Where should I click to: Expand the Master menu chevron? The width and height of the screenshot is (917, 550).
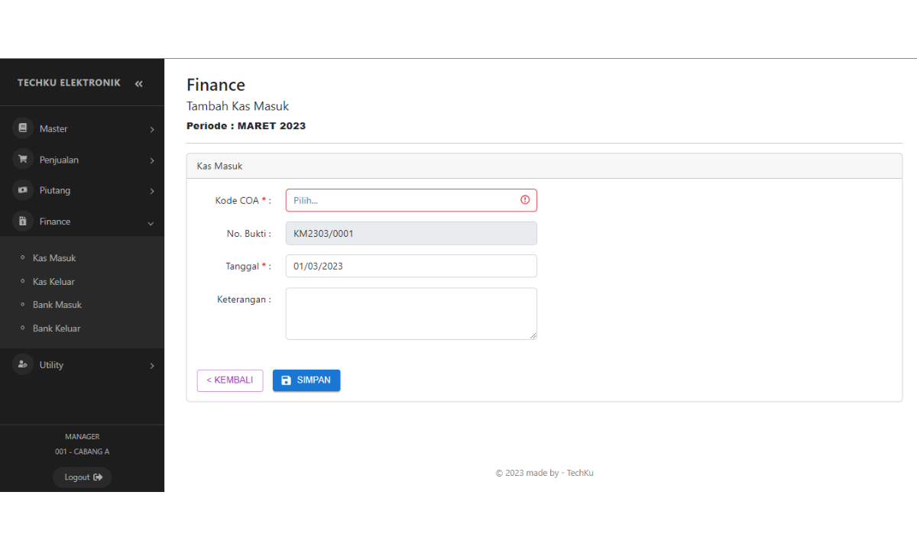[151, 130]
